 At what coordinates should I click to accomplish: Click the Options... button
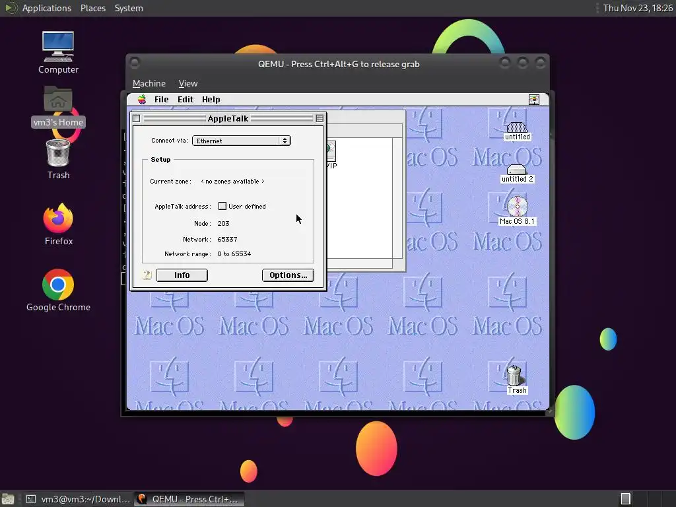point(288,275)
